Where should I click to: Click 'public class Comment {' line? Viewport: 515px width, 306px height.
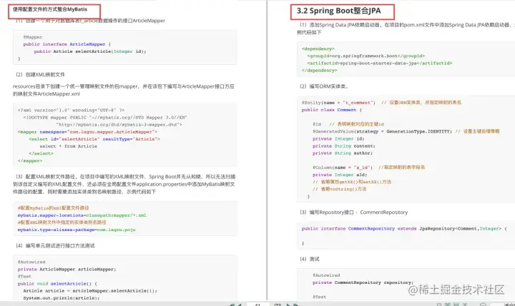coord(331,110)
